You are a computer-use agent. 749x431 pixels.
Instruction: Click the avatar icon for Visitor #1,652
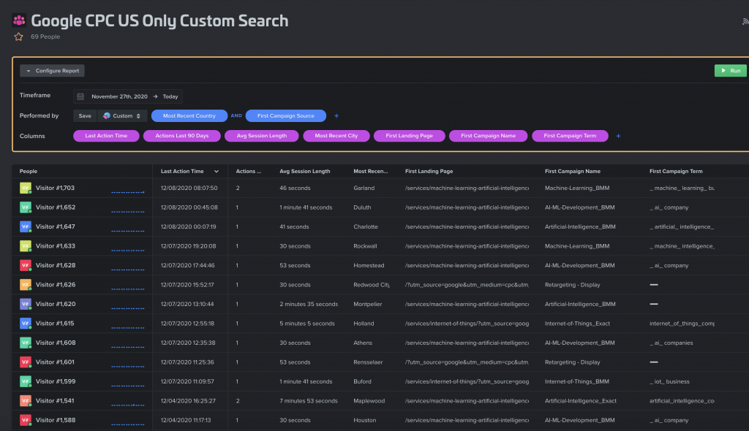tap(26, 207)
